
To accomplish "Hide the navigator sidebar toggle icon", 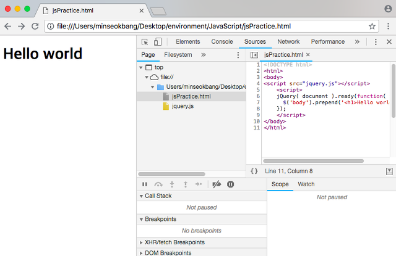I will (x=254, y=55).
